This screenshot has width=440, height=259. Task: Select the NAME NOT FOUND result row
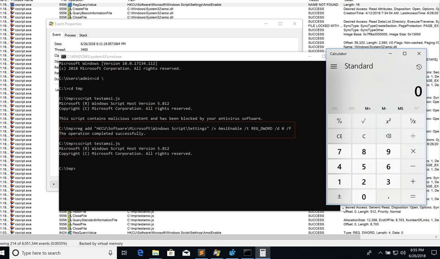[x=220, y=4]
